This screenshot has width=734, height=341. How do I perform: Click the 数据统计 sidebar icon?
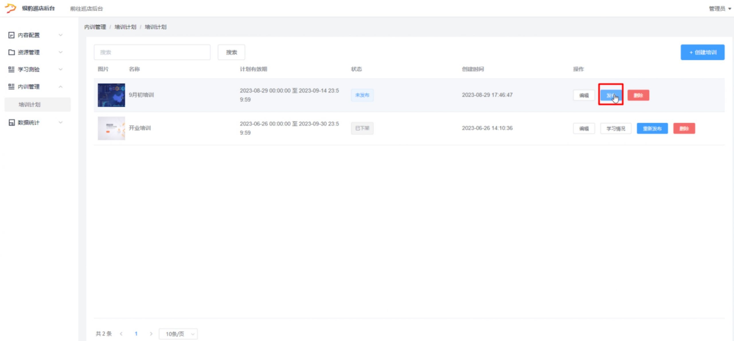(11, 123)
